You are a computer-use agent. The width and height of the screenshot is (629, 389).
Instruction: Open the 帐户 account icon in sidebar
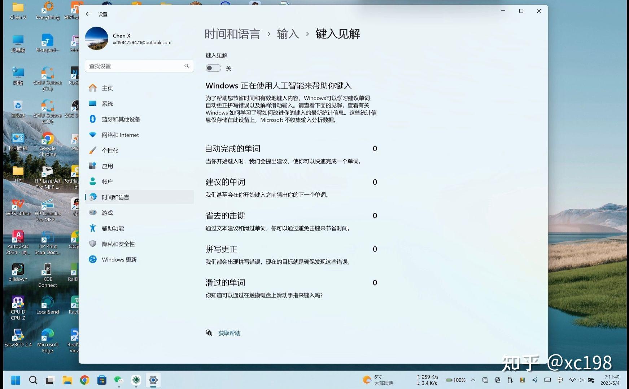(93, 181)
